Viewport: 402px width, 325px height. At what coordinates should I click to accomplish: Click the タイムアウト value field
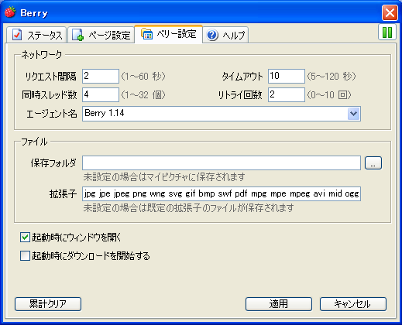tap(287, 76)
